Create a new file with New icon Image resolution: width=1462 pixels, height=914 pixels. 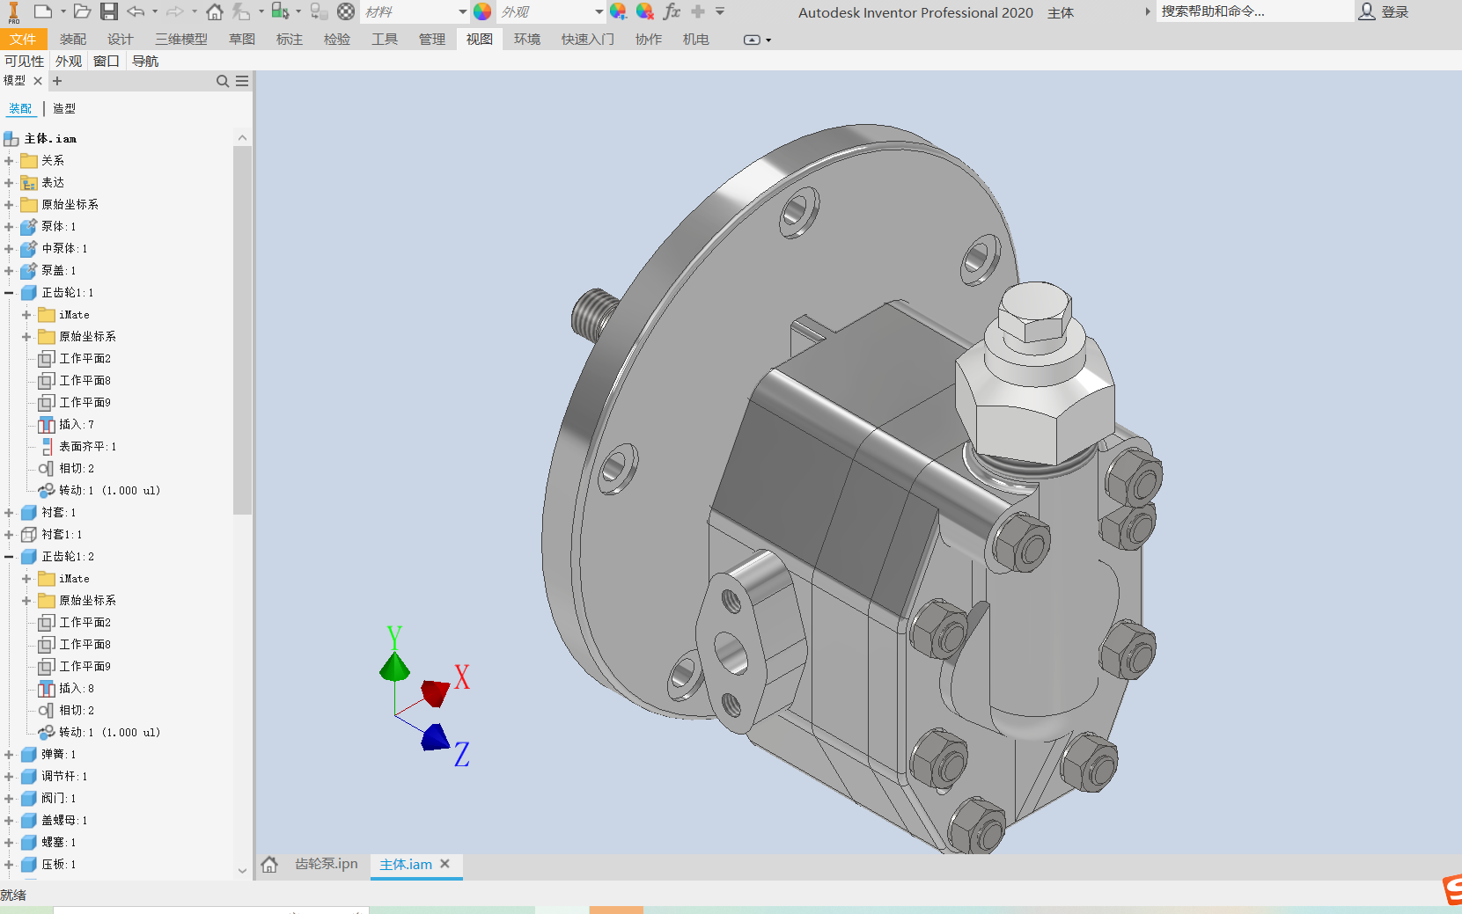[x=43, y=11]
